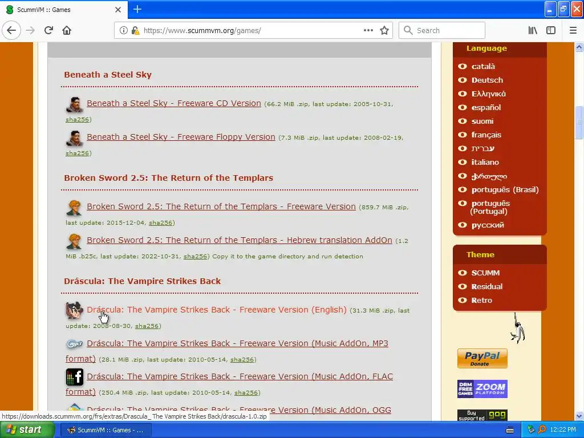Open sha256 link for Drascula English version

click(147, 326)
